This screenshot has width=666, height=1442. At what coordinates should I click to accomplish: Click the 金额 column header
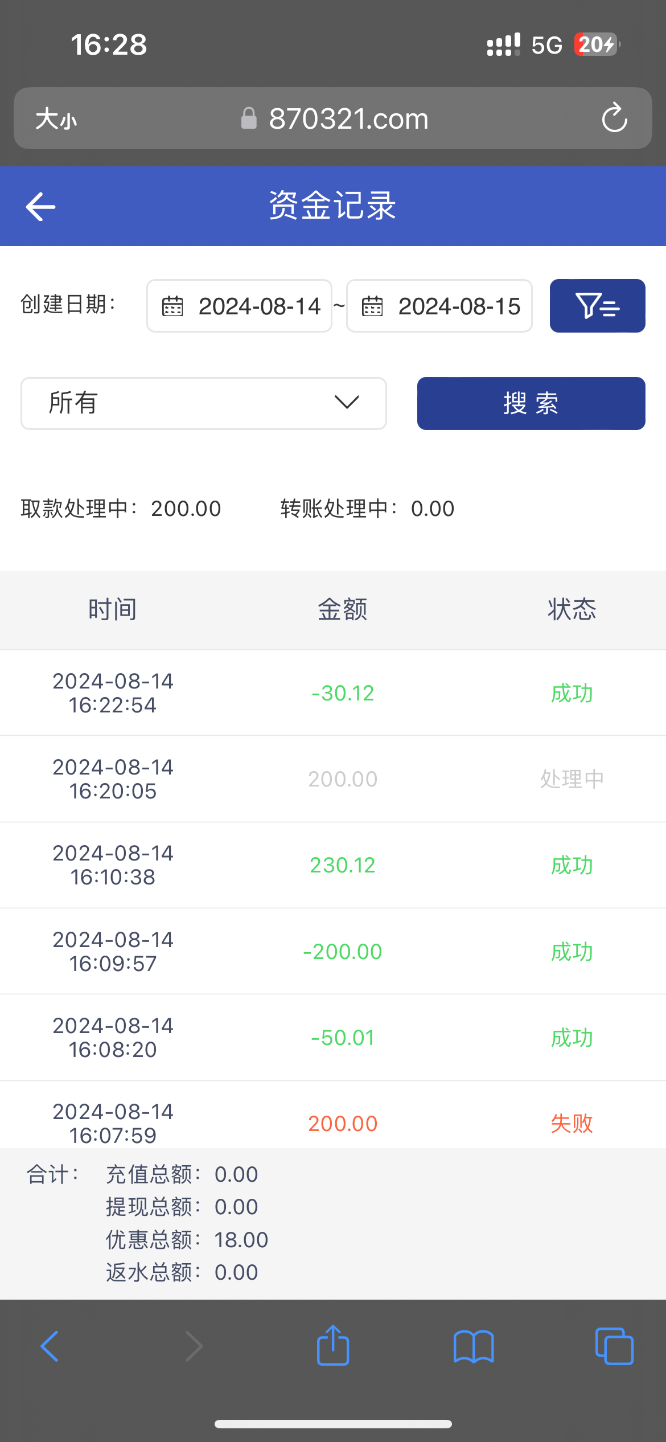tap(342, 610)
